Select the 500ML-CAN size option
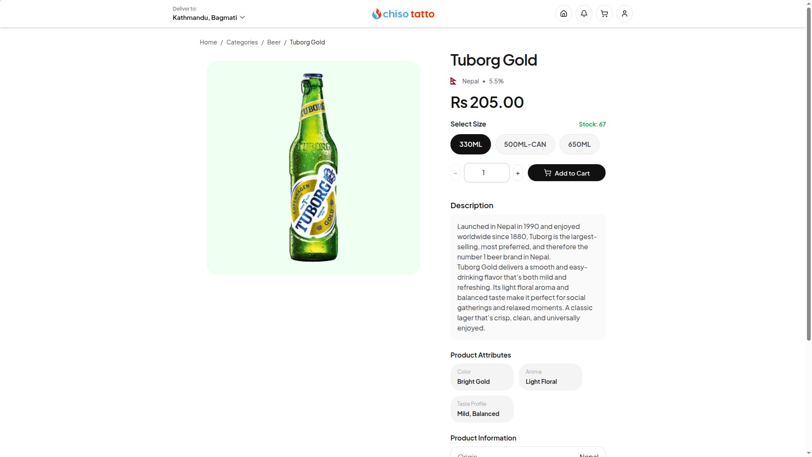This screenshot has width=812, height=457. point(525,144)
